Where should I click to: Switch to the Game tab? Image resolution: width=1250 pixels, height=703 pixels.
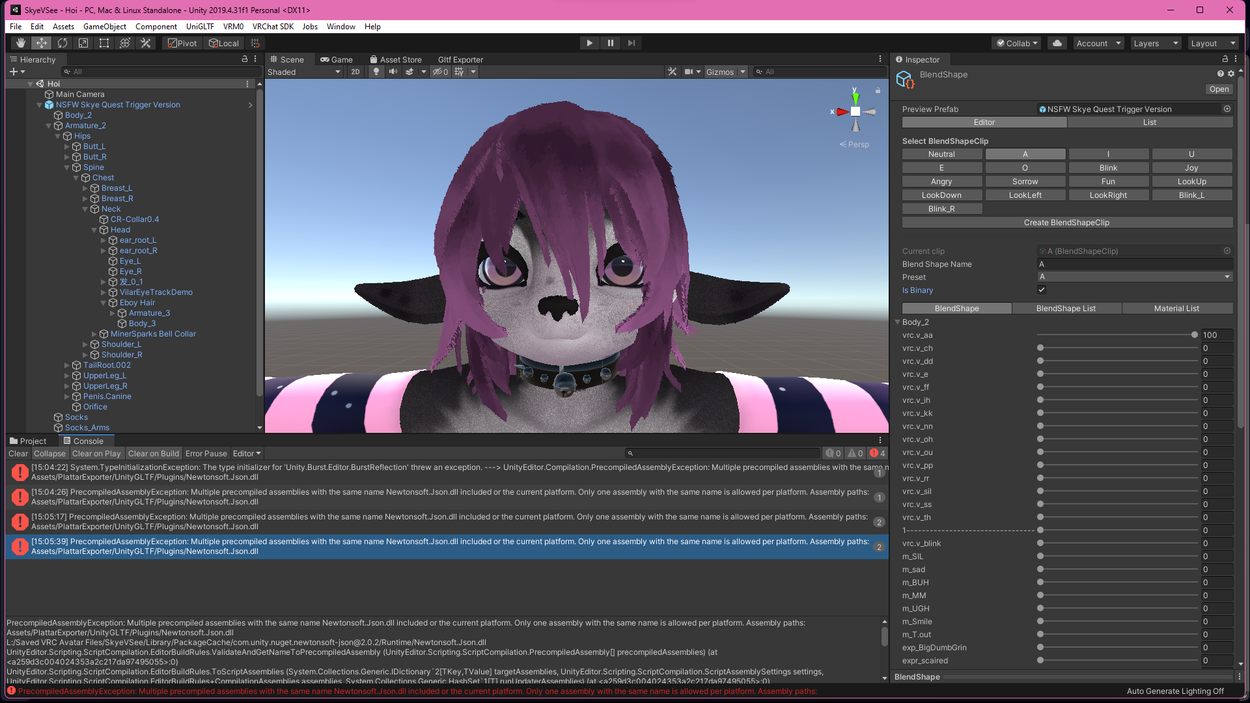point(337,59)
